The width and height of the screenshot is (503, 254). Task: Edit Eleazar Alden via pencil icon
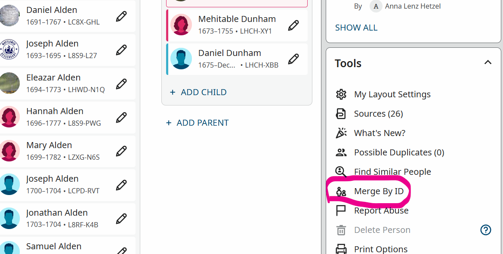click(121, 84)
